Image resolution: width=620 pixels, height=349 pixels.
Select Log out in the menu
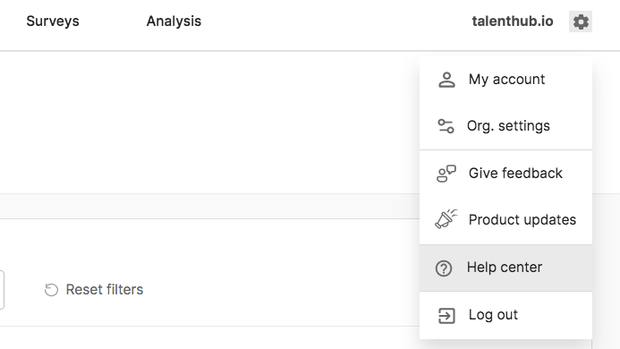(x=505, y=315)
